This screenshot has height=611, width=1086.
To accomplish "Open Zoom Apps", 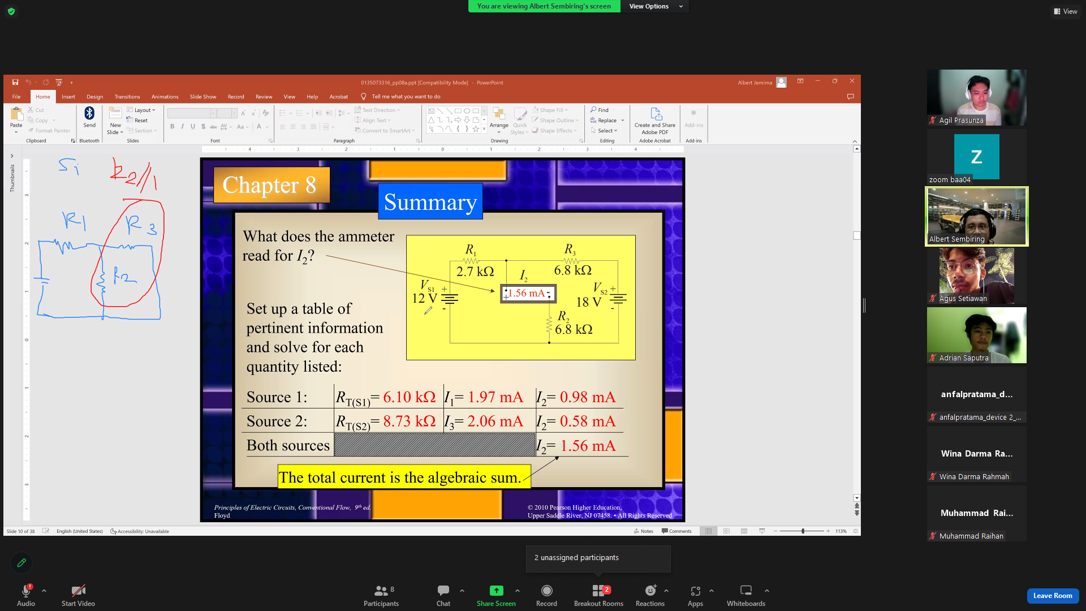I will click(x=695, y=596).
